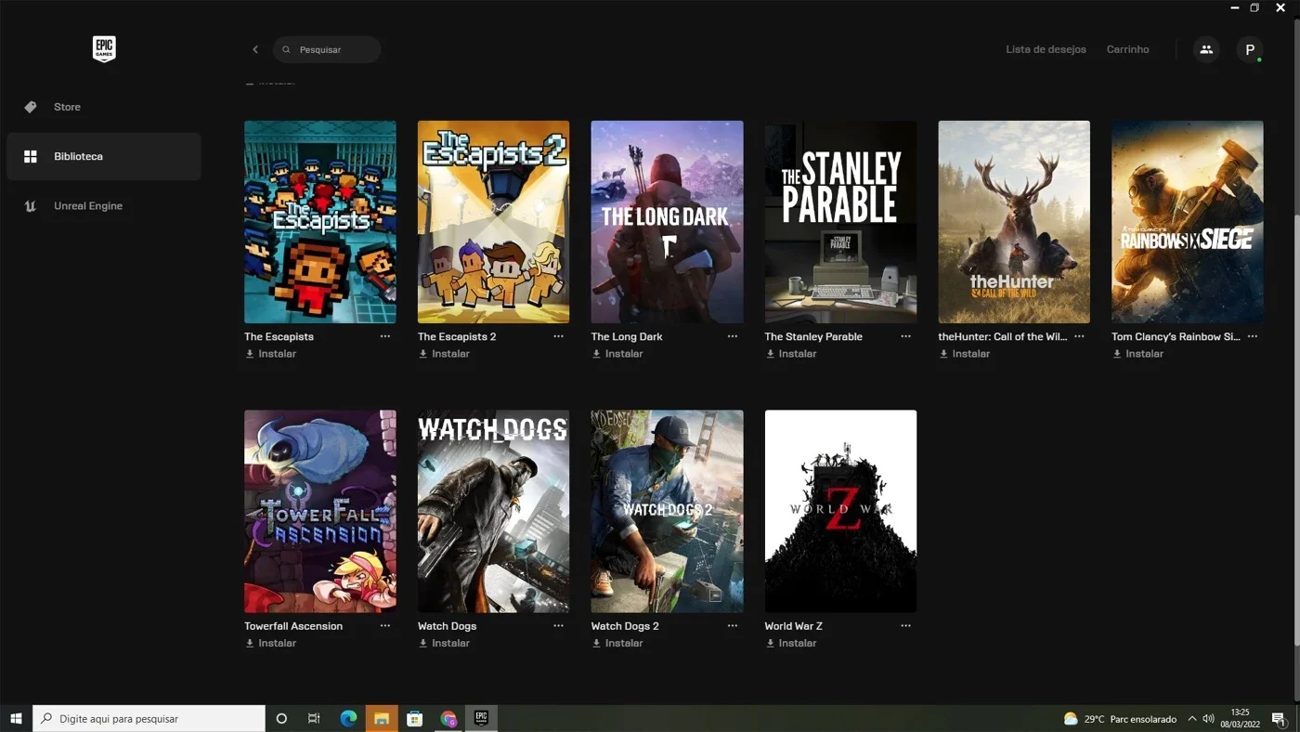Open options menu for The Escapists
The height and width of the screenshot is (732, 1300).
[x=385, y=336]
